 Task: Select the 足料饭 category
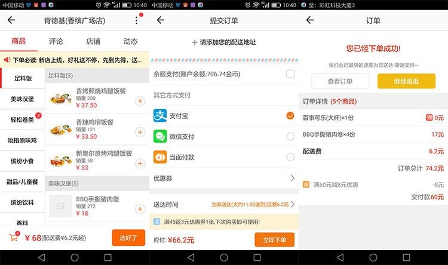[x=23, y=78]
